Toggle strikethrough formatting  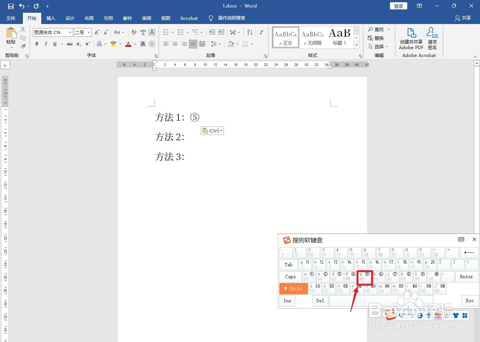(x=70, y=44)
